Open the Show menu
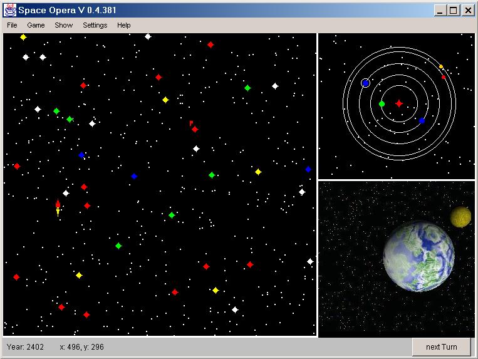 pyautogui.click(x=63, y=25)
